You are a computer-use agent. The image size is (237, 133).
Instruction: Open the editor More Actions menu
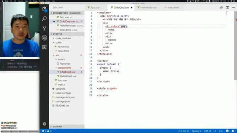(x=233, y=7)
